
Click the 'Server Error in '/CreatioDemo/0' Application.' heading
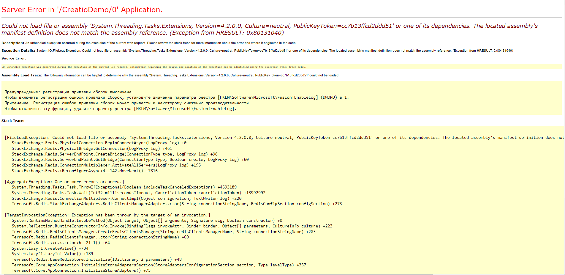pos(82,10)
